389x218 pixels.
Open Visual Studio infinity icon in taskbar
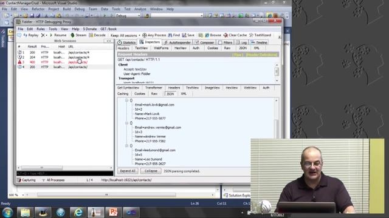click(131, 213)
